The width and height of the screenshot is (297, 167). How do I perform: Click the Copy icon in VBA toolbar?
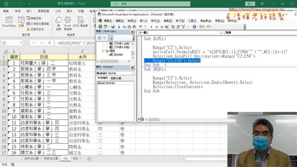[x=124, y=27]
